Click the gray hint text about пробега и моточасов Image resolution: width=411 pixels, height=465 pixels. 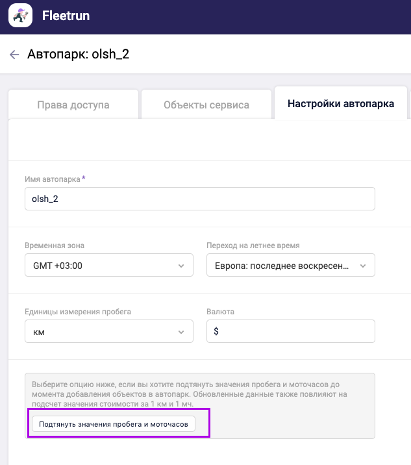198,394
